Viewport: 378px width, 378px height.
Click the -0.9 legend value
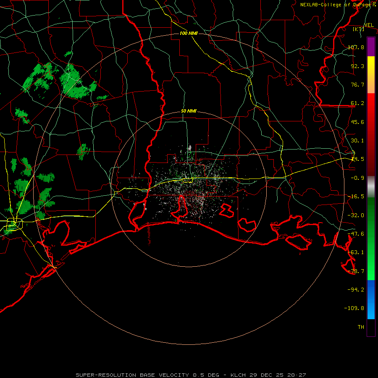tap(357, 178)
